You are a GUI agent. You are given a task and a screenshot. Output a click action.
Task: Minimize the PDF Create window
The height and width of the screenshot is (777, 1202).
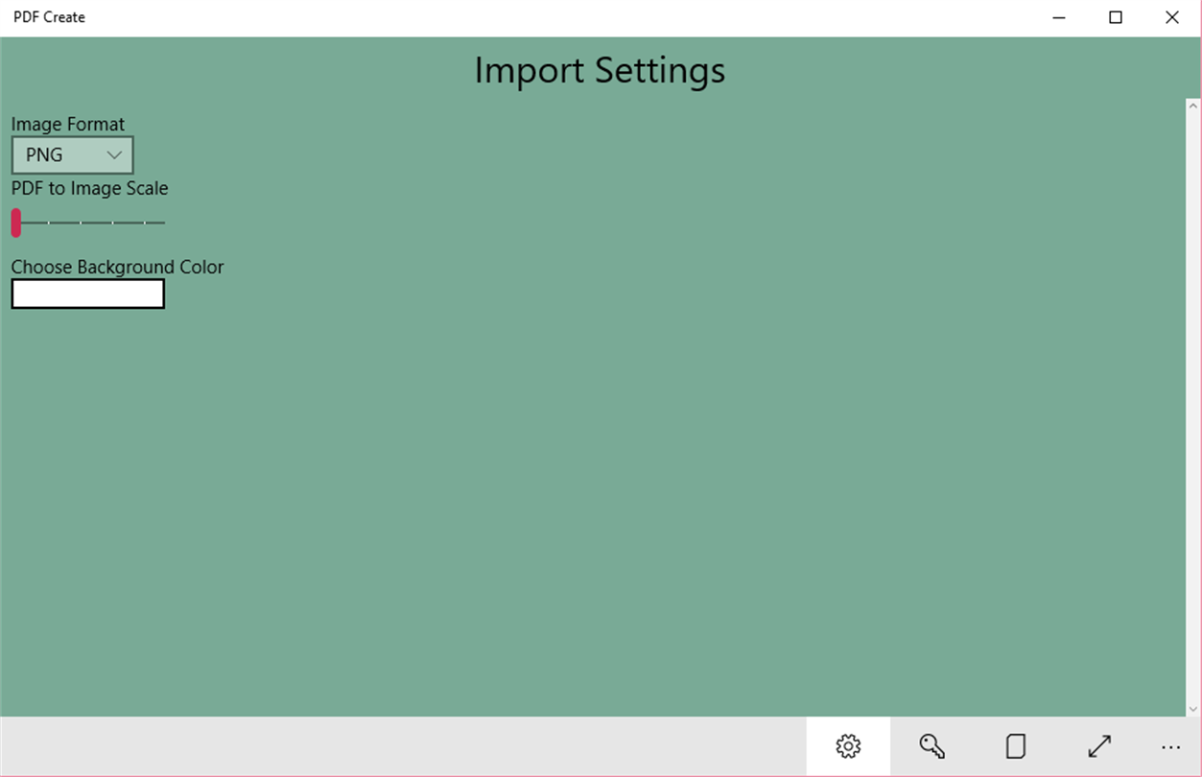(x=1059, y=17)
